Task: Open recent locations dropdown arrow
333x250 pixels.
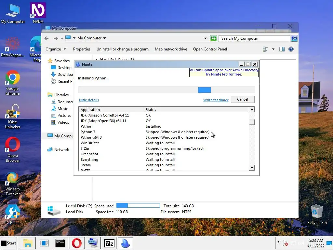Action: [62, 38]
